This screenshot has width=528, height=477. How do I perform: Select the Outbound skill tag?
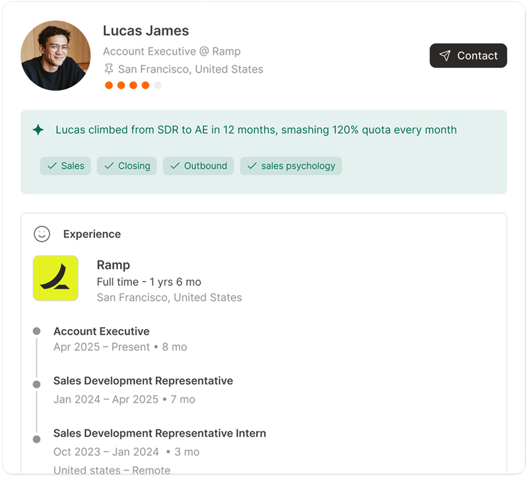click(x=199, y=166)
